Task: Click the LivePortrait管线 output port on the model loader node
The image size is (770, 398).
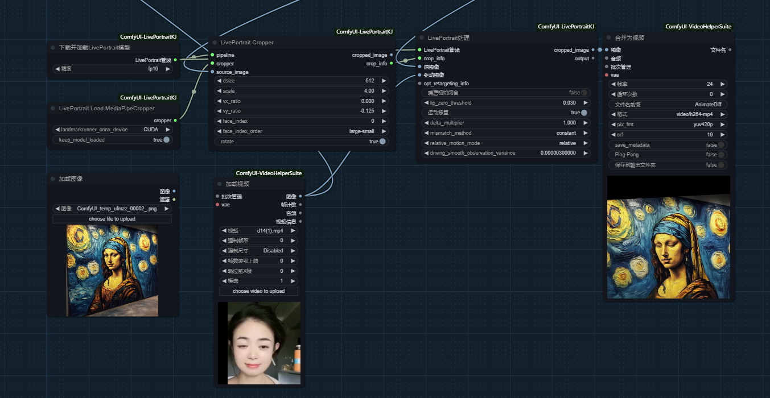Action: (x=175, y=60)
